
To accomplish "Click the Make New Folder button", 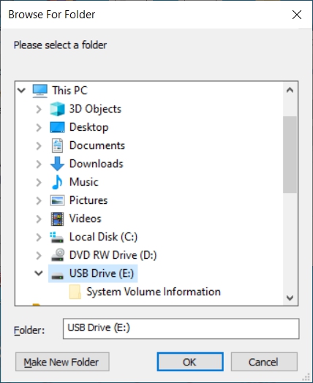I will tap(62, 362).
